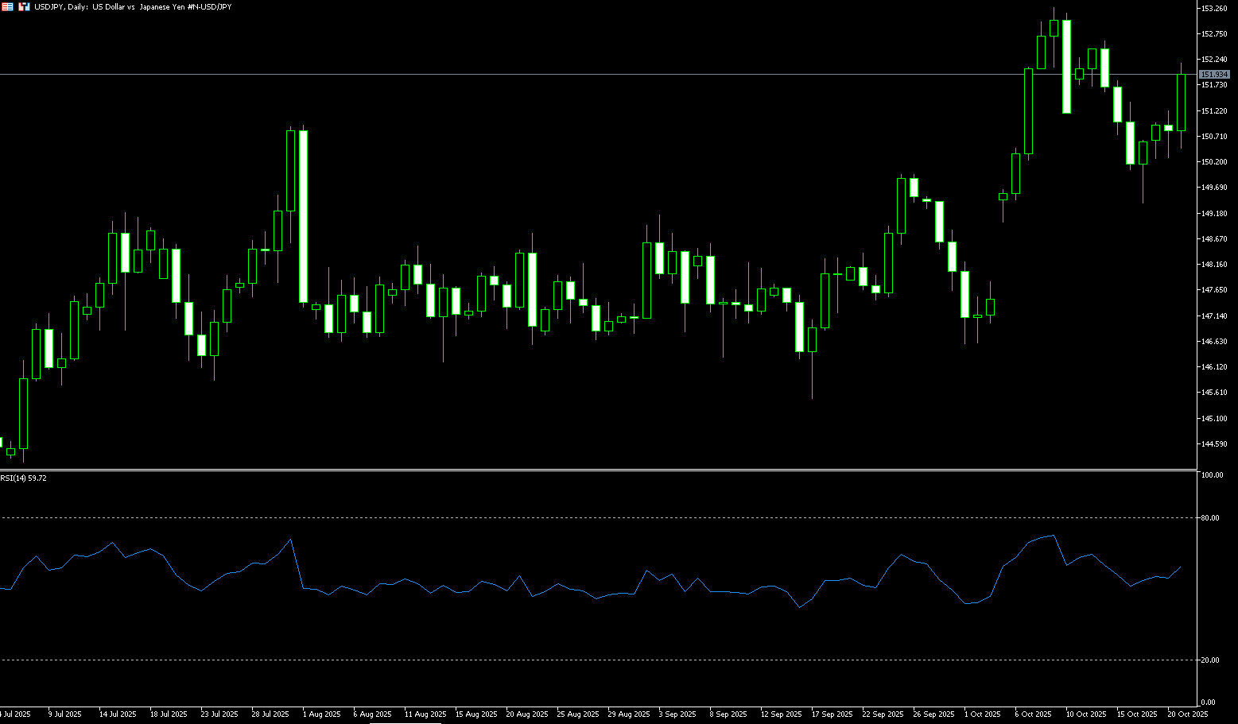
Task: Click the 100.00 RSI scale label
Action: (x=1211, y=475)
